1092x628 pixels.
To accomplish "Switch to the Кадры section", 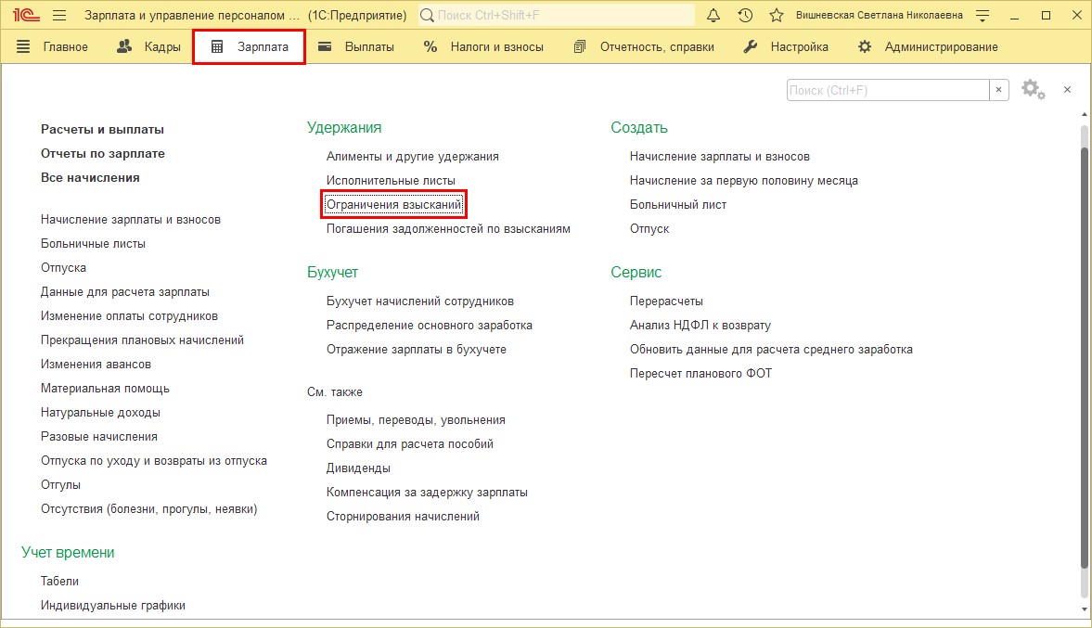I will (149, 46).
